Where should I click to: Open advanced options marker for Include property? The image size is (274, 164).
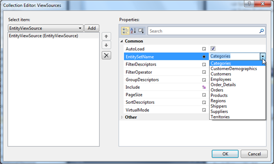[204, 87]
